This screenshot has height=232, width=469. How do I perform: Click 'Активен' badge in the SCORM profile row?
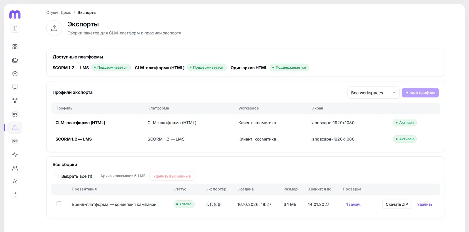(x=405, y=139)
